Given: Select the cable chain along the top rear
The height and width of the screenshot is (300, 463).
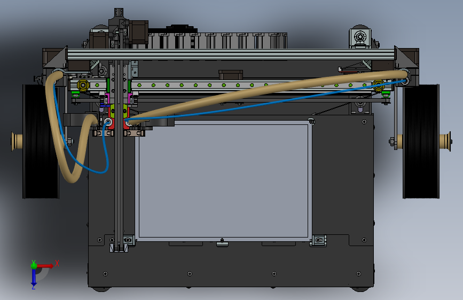Looking at the screenshot, I should [x=217, y=41].
